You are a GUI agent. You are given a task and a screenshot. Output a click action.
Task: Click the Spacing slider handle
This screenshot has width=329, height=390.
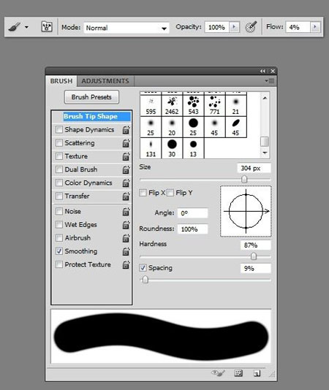click(x=145, y=280)
